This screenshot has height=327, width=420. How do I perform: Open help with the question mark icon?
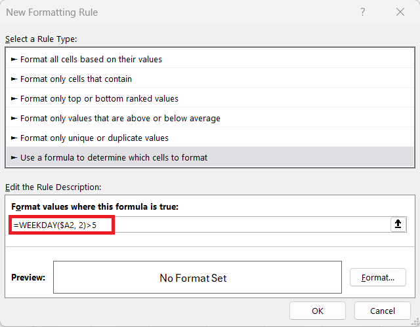coord(362,12)
